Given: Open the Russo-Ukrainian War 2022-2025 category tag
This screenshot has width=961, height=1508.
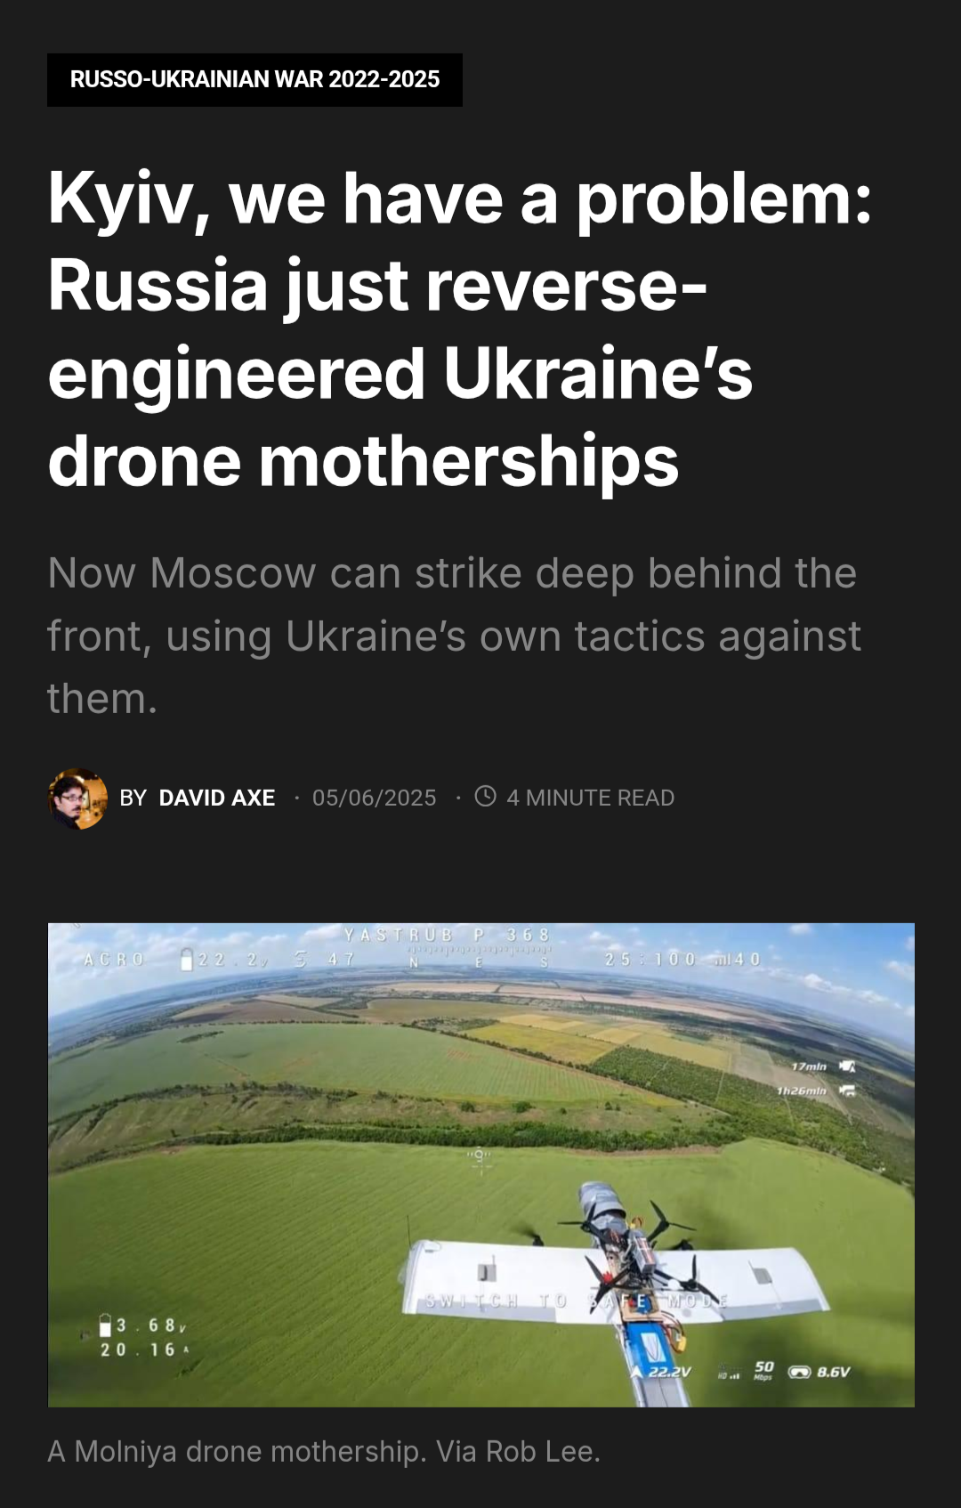Looking at the screenshot, I should click(254, 80).
